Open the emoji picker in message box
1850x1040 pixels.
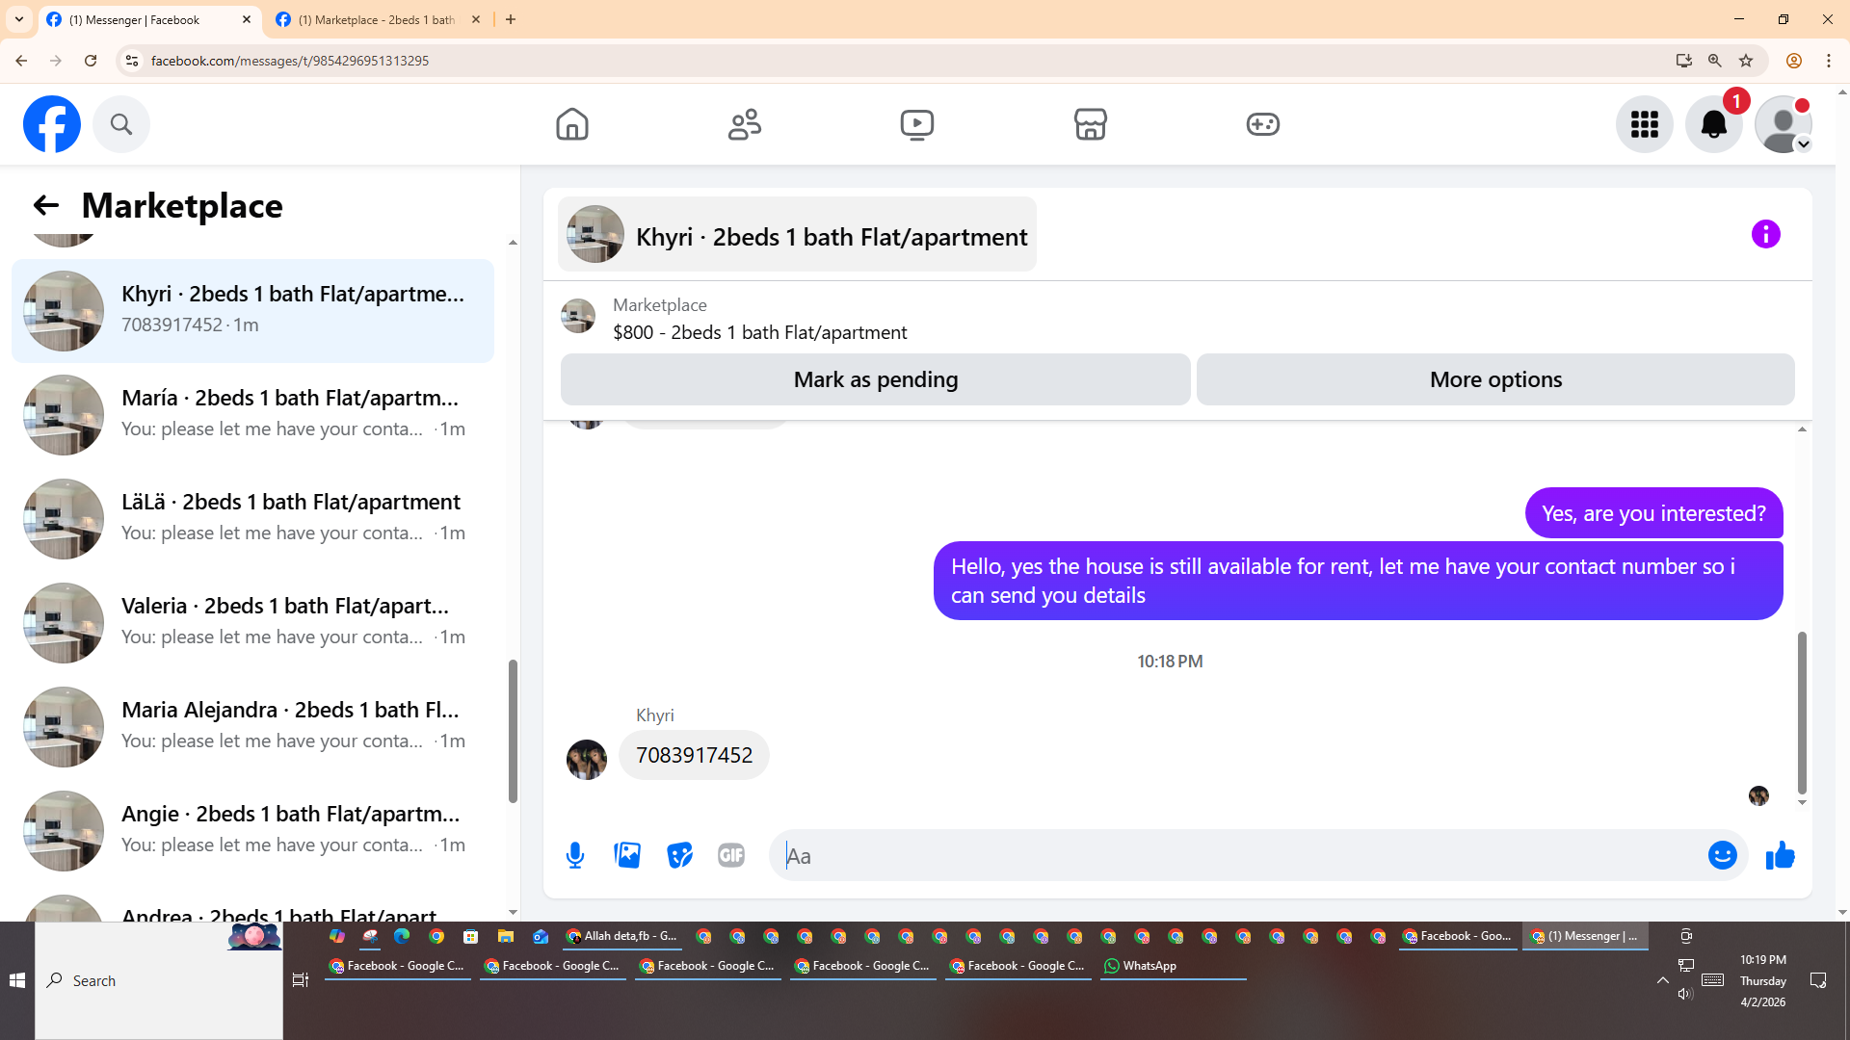1723,855
